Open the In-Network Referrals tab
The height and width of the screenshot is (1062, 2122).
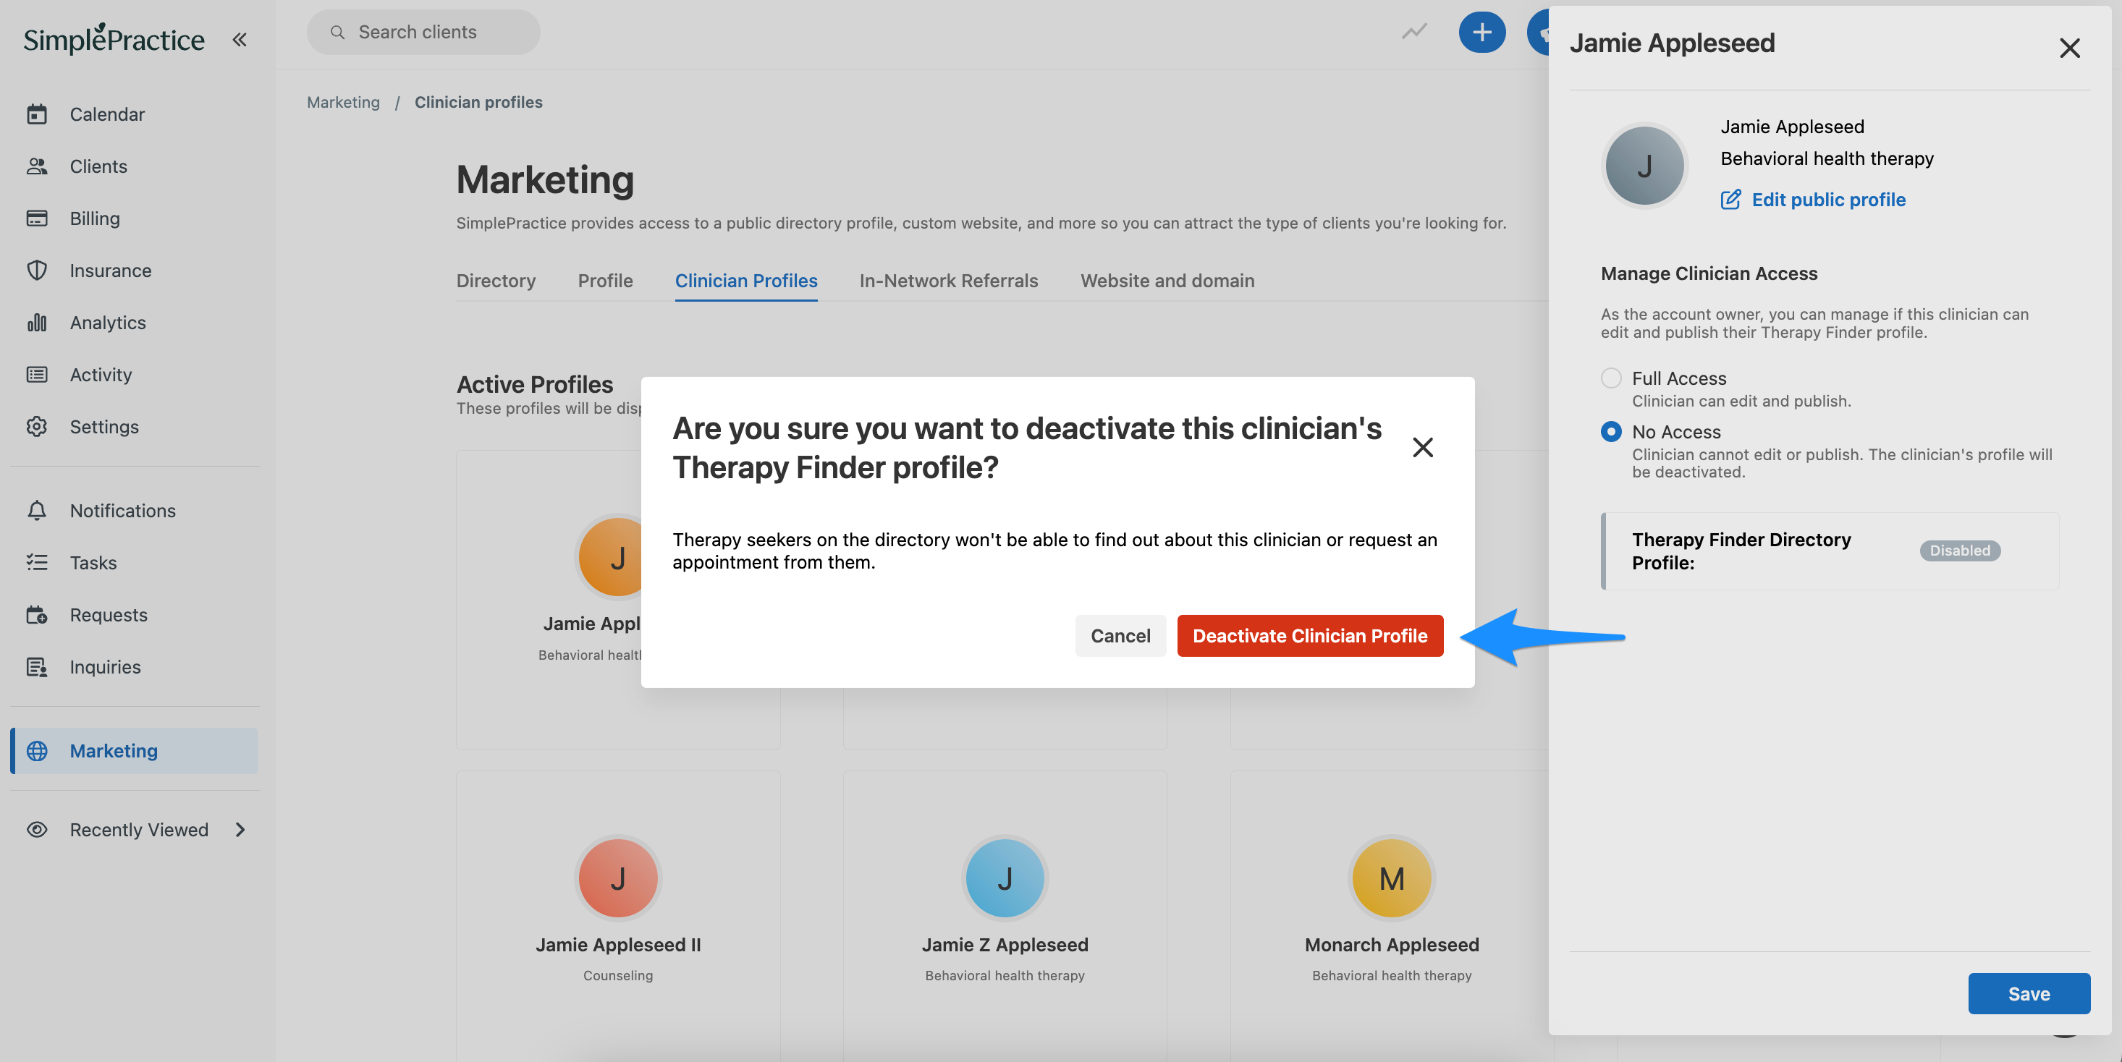click(x=949, y=281)
